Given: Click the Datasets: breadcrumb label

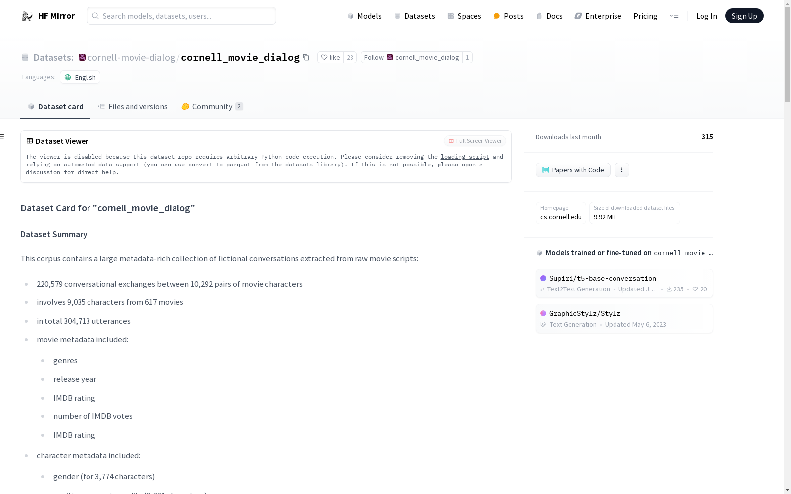Looking at the screenshot, I should click(x=53, y=58).
